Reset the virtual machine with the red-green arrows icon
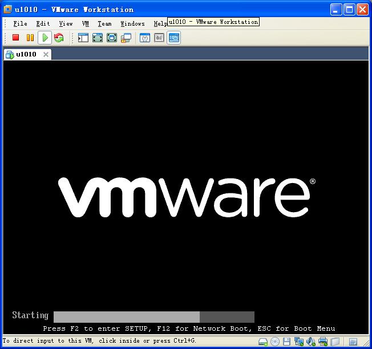Screen dimensions: 372x349 click(59, 38)
